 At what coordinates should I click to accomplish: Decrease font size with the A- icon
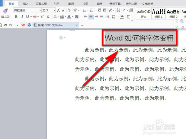(63, 10)
